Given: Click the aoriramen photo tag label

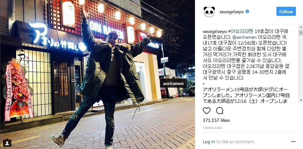Looking at the screenshot, I should pyautogui.click(x=173, y=84).
